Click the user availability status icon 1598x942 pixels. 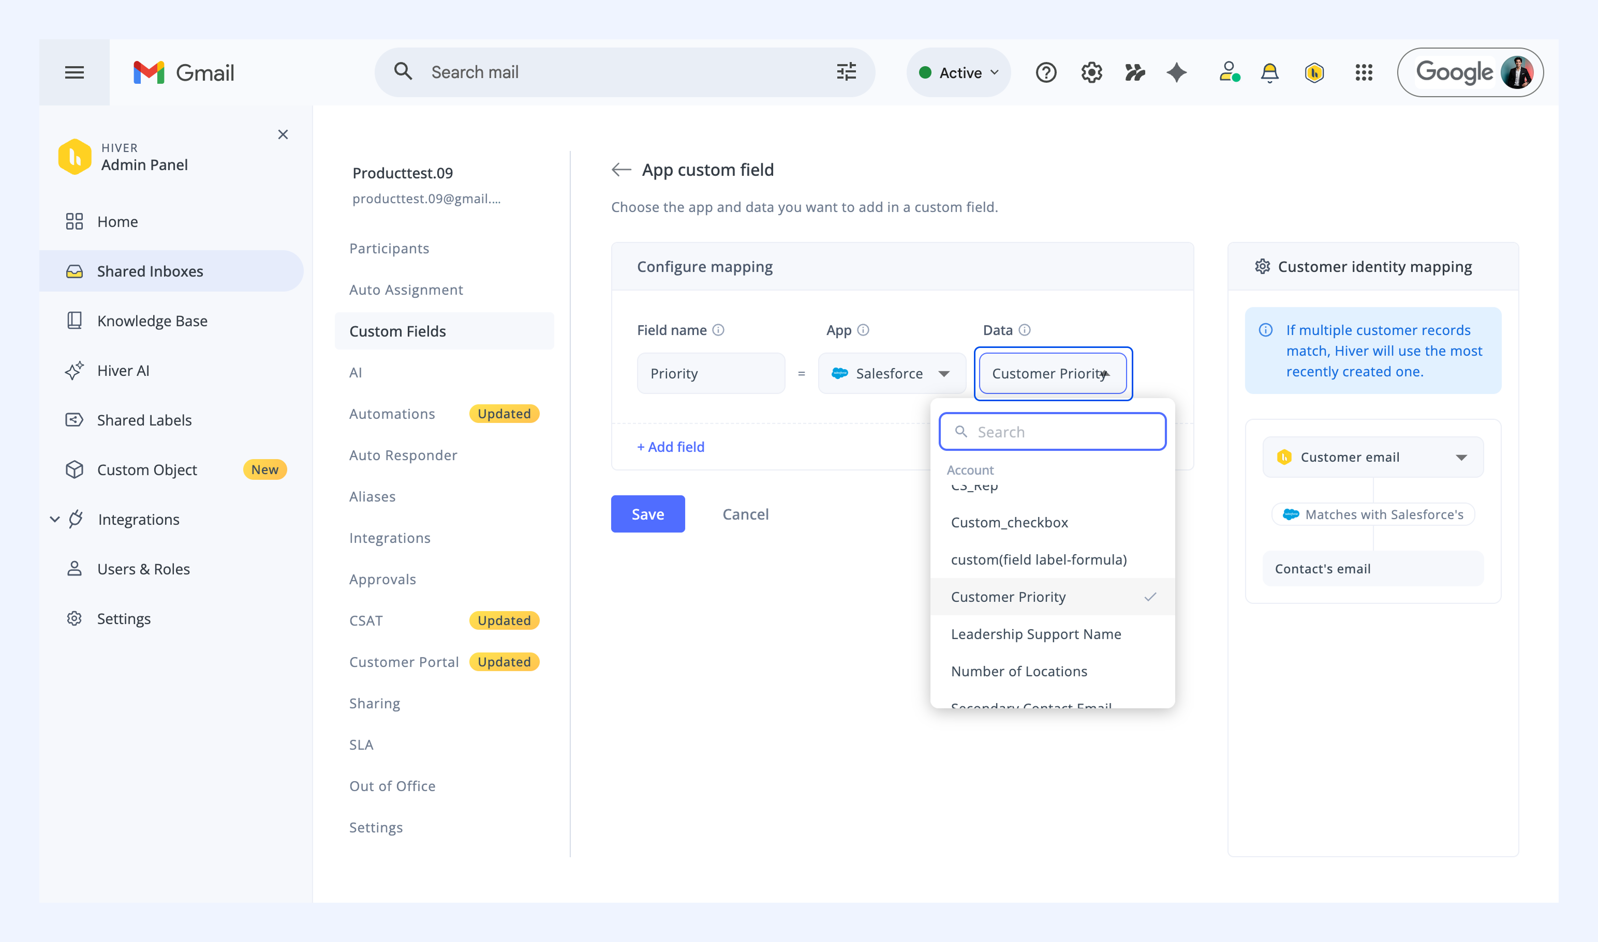(1229, 72)
